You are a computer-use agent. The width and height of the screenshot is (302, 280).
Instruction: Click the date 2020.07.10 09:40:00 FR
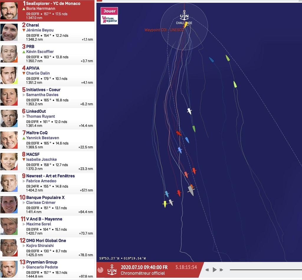(x=144, y=267)
